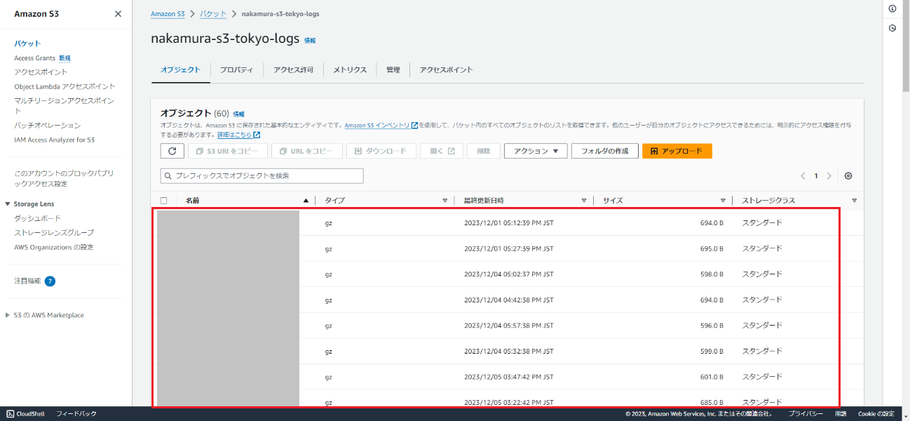Go to previous page of objects

(803, 176)
